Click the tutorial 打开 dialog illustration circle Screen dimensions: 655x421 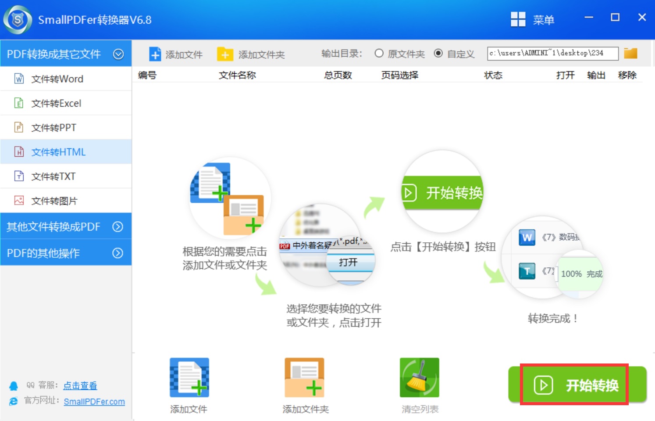pyautogui.click(x=327, y=245)
